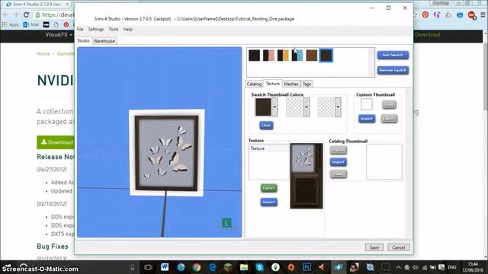Click the Home breadcrumb link
Image resolution: width=488 pixels, height=274 pixels.
tap(43, 54)
